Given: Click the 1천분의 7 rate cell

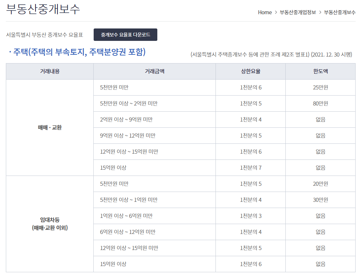Looking at the screenshot, I should pyautogui.click(x=251, y=168).
